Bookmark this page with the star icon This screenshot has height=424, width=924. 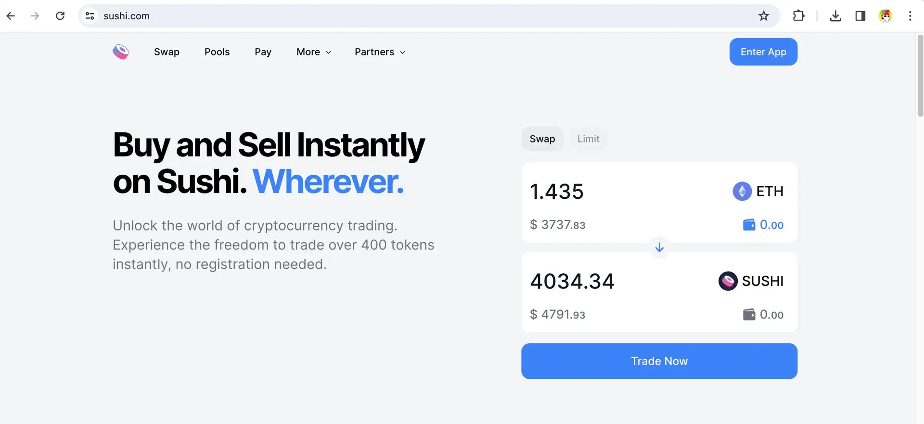(x=764, y=16)
